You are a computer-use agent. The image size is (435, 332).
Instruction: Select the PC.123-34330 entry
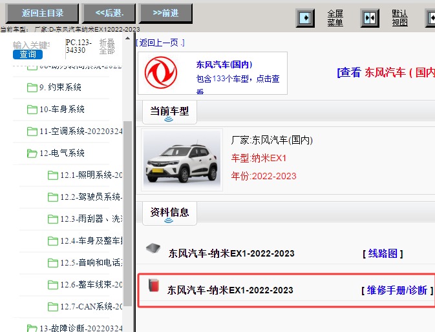coord(78,46)
